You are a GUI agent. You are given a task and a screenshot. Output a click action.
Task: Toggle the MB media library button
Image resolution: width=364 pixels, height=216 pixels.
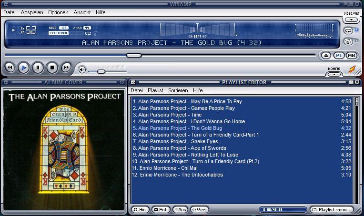pyautogui.click(x=352, y=55)
